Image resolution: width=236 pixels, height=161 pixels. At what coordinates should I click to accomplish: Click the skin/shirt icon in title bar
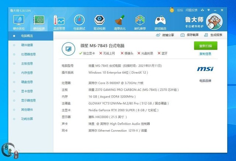click(x=202, y=10)
